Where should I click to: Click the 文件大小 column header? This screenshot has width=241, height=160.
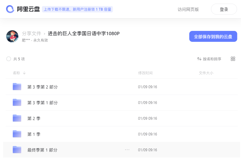tap(206, 73)
